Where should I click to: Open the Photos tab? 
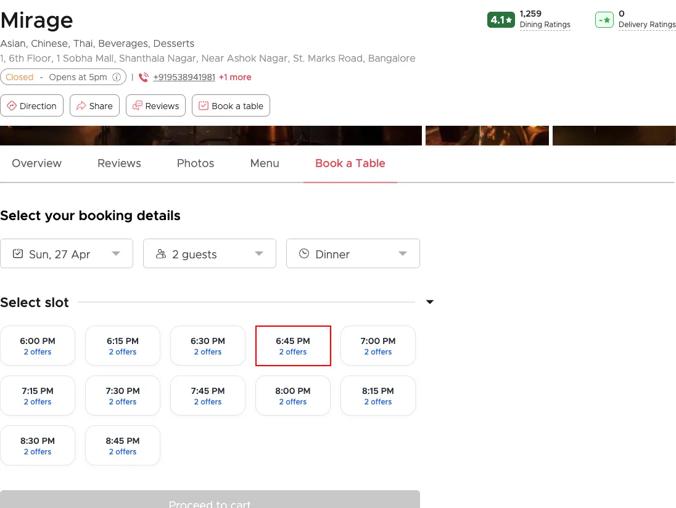pyautogui.click(x=196, y=163)
